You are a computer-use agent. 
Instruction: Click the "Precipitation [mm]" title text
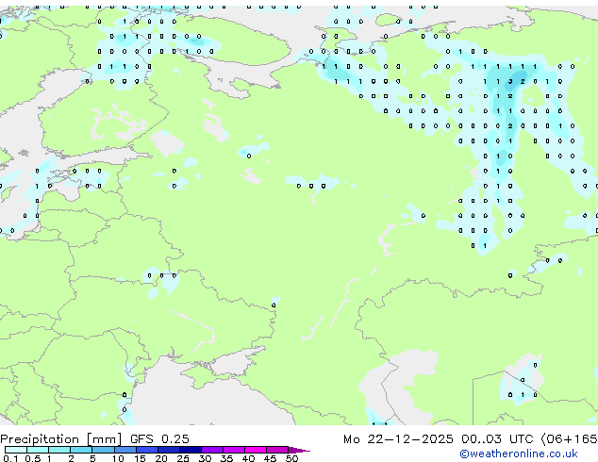61,439
